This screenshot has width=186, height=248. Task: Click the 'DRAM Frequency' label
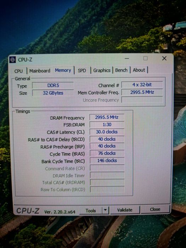(x=67, y=118)
